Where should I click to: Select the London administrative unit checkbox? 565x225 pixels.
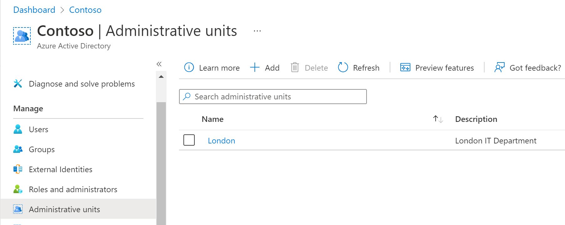pos(189,140)
